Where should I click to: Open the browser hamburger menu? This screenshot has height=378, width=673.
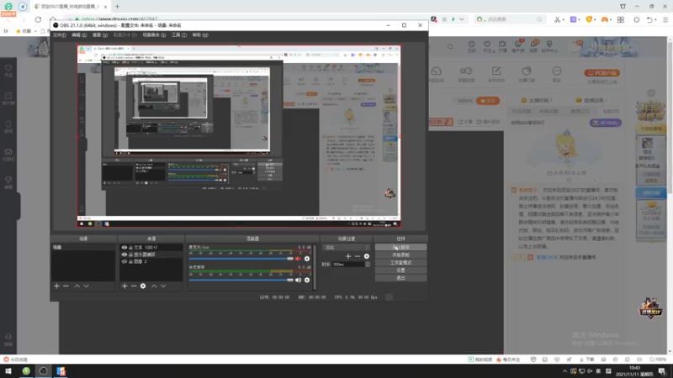(665, 19)
